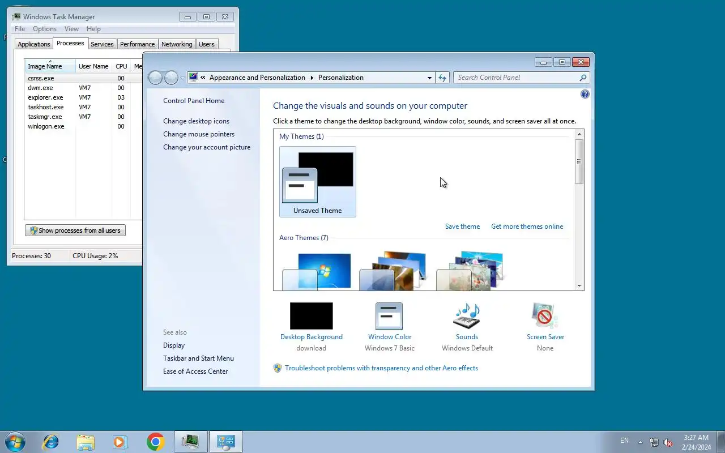The height and width of the screenshot is (453, 725).
Task: Click the Task Manager title bar icon
Action: 16,16
